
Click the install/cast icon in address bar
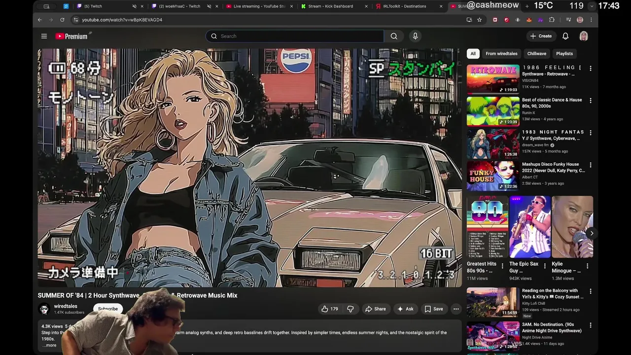469,20
